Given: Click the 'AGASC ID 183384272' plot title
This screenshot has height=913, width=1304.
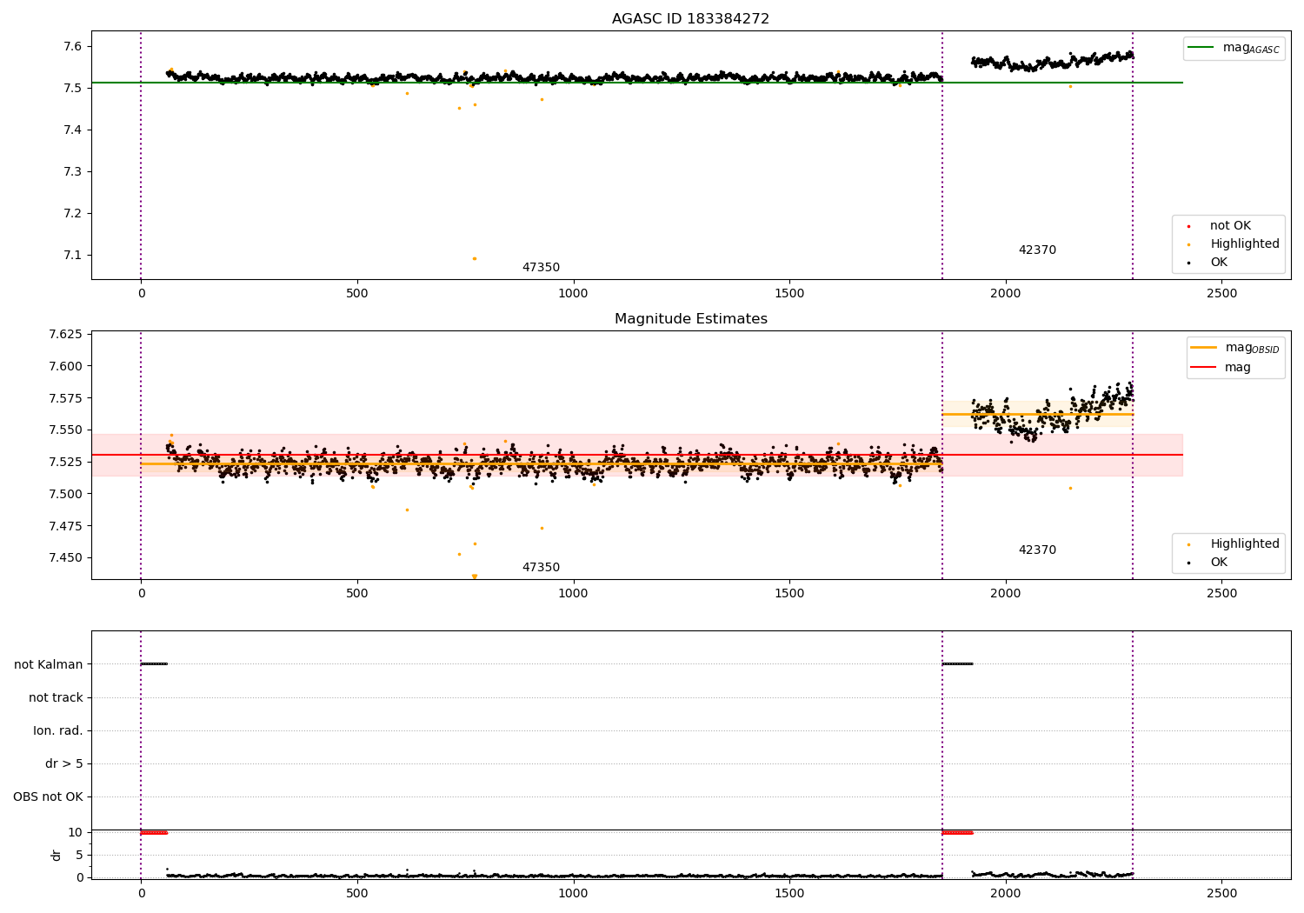Looking at the screenshot, I should coord(690,19).
